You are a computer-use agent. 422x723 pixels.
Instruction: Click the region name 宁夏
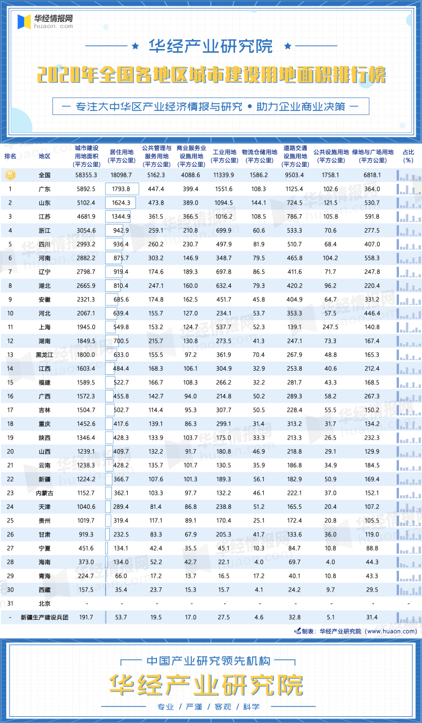pyautogui.click(x=44, y=548)
